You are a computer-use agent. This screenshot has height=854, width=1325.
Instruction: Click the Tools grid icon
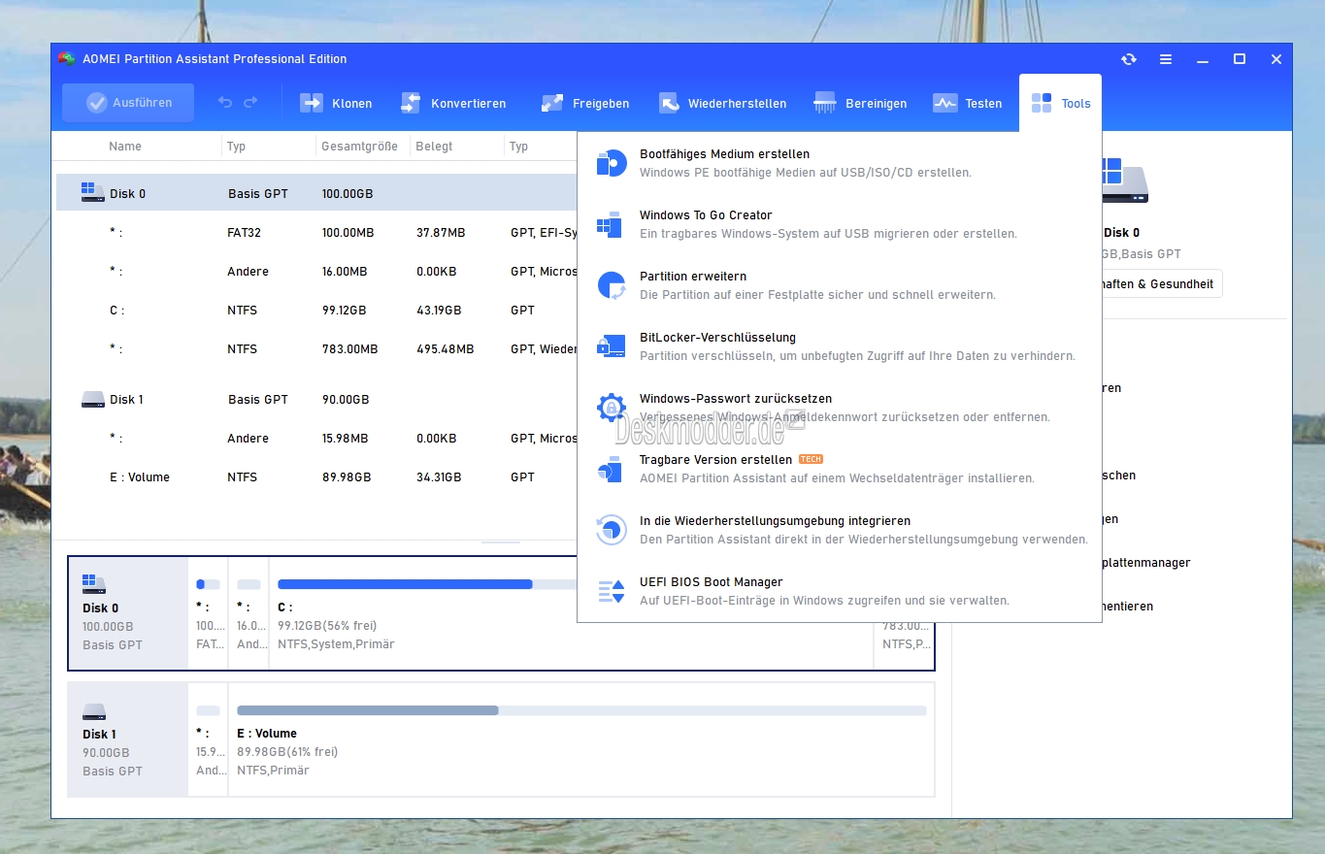tap(1042, 103)
